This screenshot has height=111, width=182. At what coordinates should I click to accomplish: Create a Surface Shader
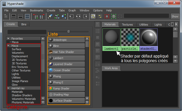tap(66, 101)
